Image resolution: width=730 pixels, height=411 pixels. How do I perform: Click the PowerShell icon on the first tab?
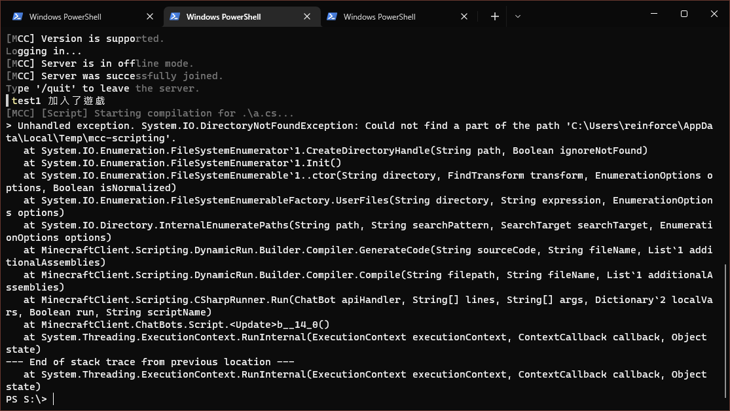pyautogui.click(x=16, y=16)
